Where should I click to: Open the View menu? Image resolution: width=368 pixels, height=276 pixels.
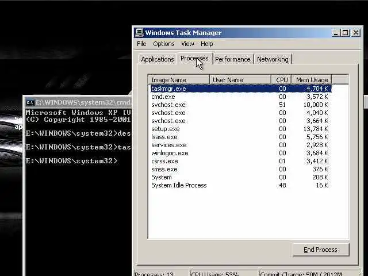(x=187, y=44)
